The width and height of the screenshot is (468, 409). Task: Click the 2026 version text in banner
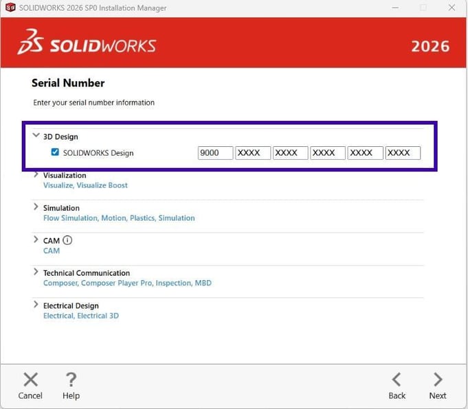tap(430, 46)
